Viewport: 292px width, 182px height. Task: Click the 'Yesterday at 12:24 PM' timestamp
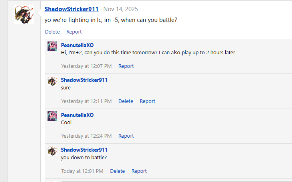pos(86,136)
